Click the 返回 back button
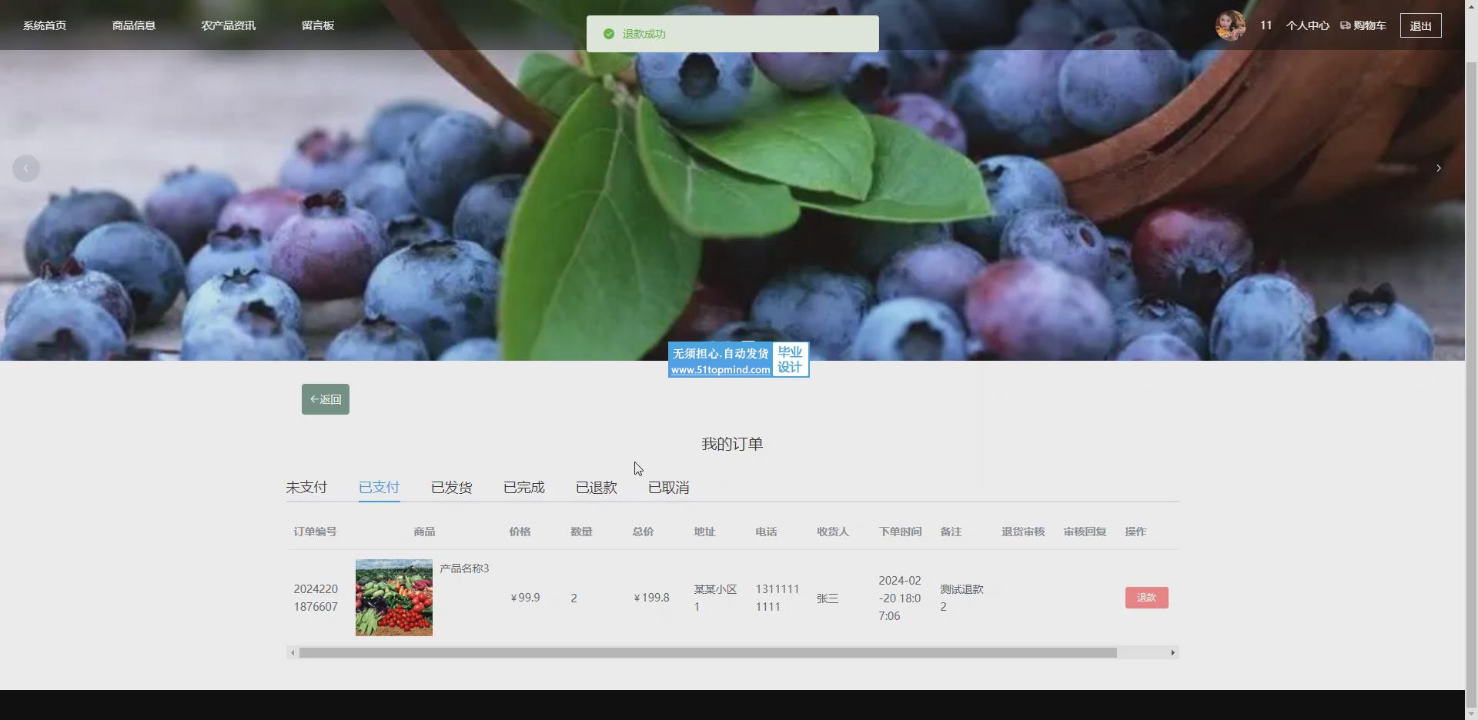 (x=326, y=399)
